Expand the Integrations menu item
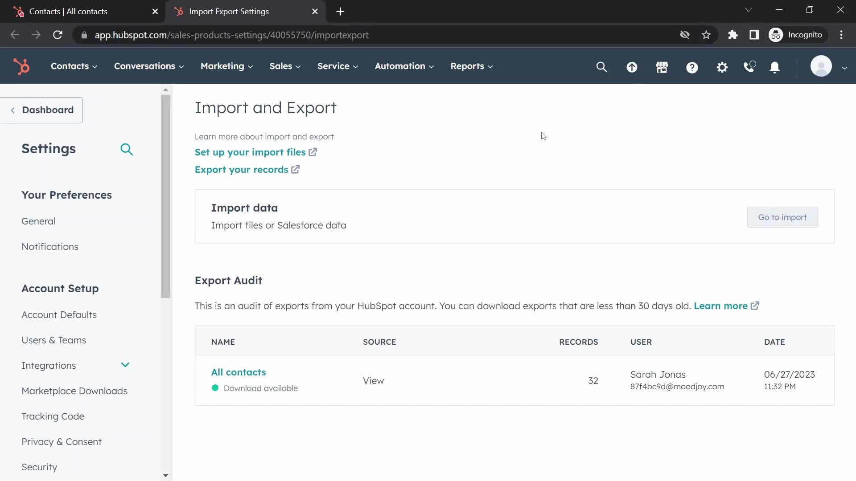Screen dimensions: 856x481 coord(125,365)
